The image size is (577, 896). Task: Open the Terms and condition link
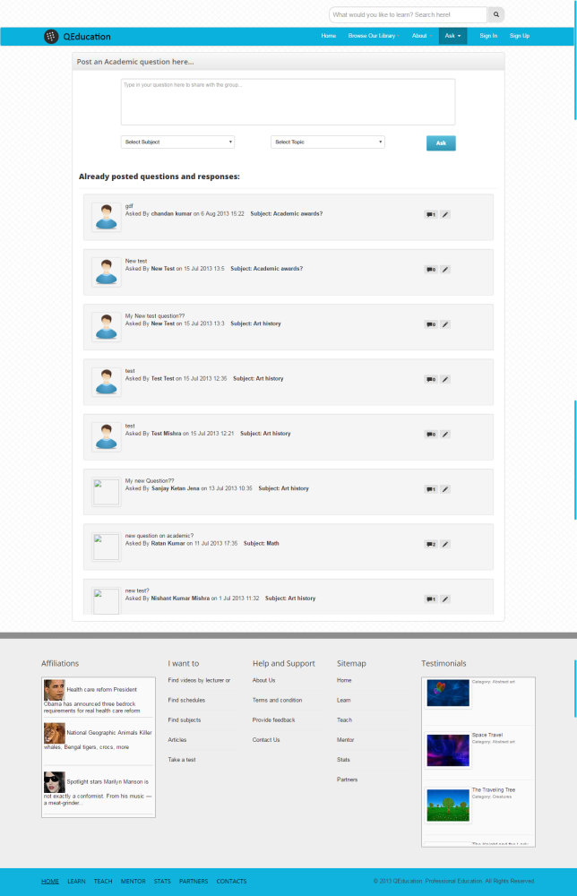pyautogui.click(x=277, y=700)
